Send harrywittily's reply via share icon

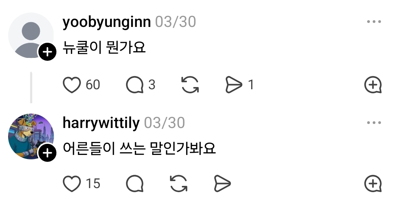click(222, 183)
